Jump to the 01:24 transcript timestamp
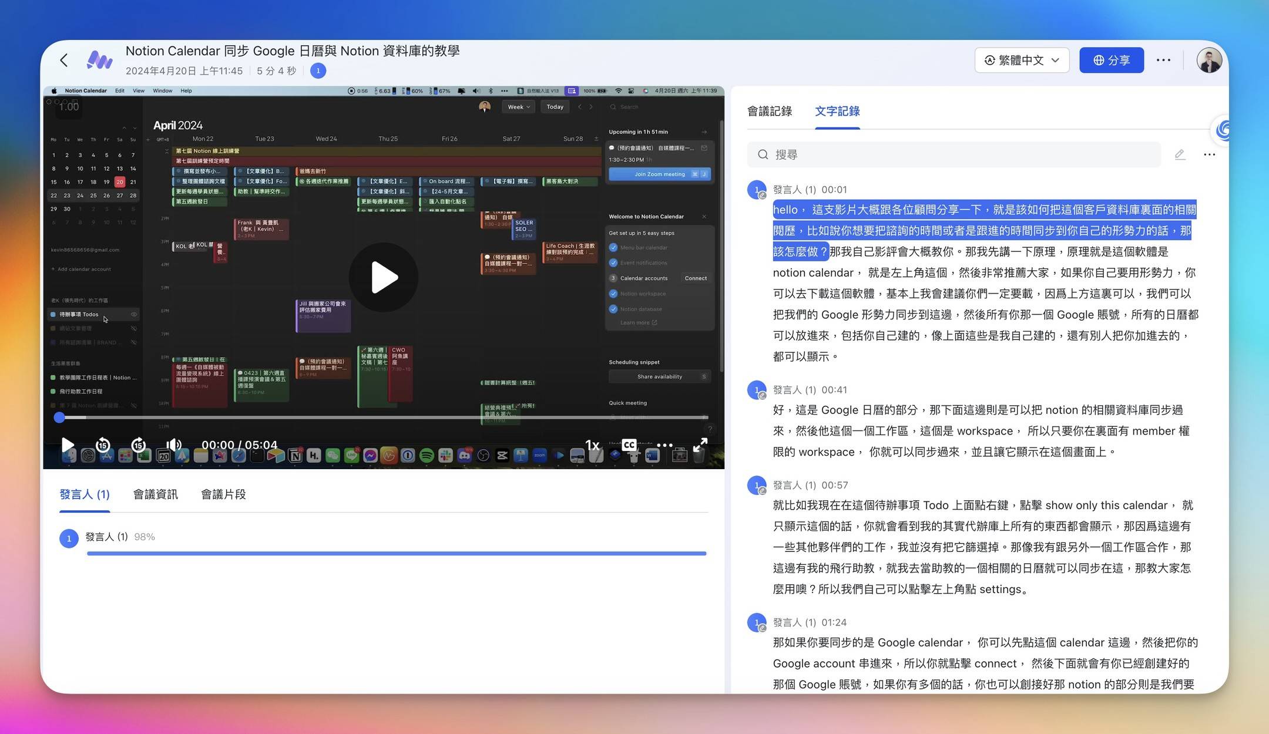 (x=834, y=622)
